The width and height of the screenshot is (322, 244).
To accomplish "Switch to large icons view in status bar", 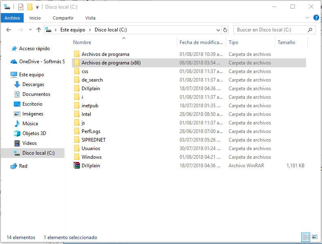I will point(314,237).
